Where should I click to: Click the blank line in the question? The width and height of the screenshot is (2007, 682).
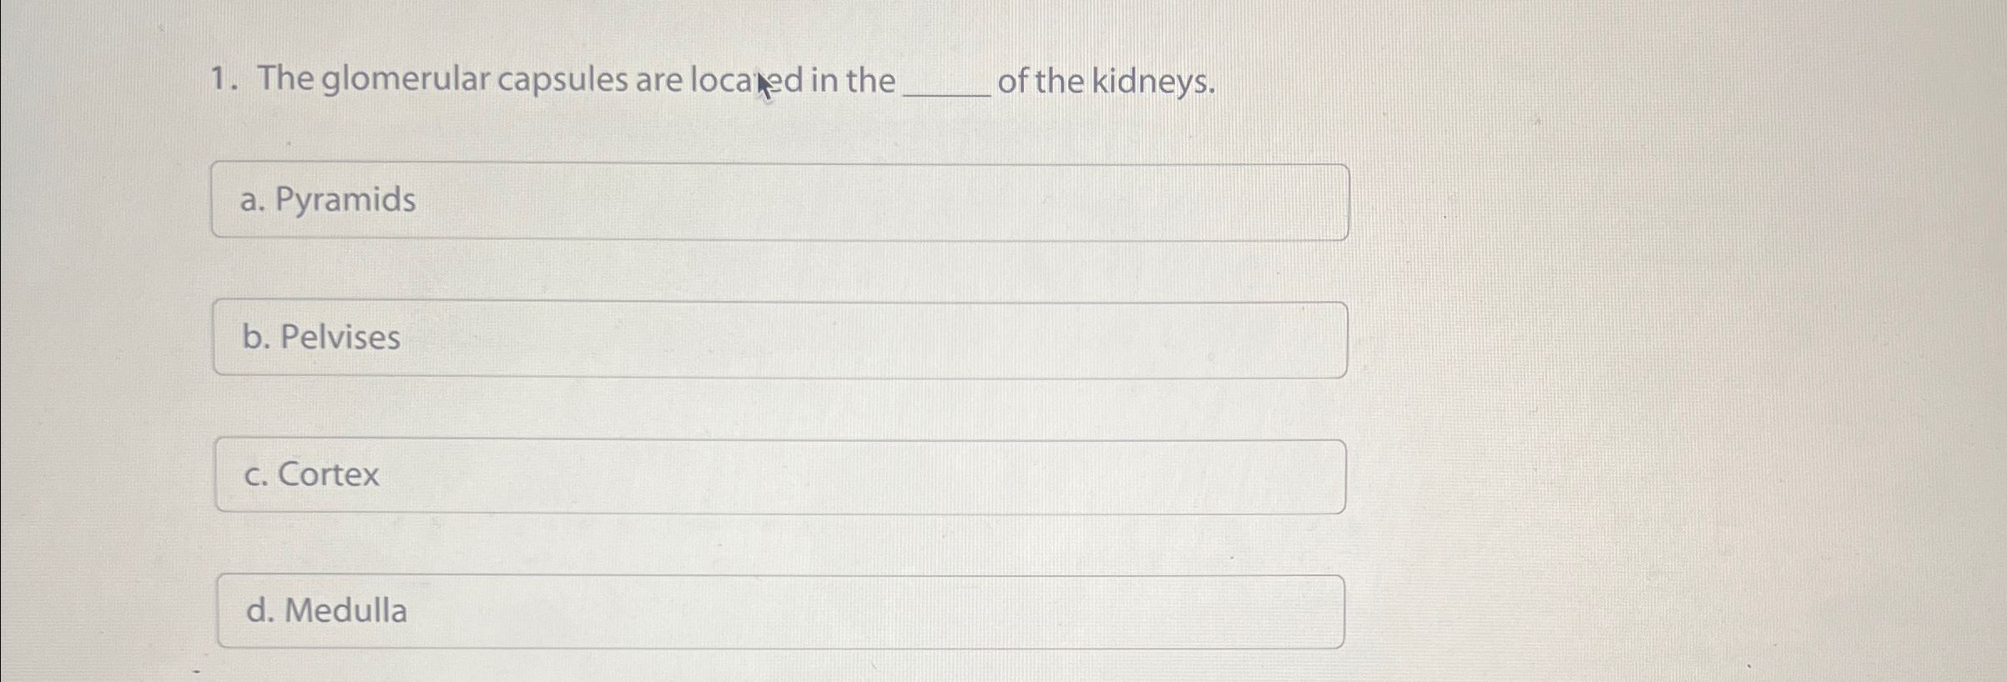[x=949, y=88]
